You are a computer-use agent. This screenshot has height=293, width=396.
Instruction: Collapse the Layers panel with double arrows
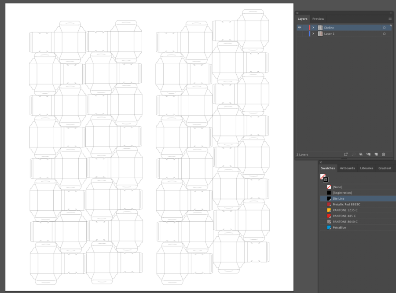click(x=390, y=13)
